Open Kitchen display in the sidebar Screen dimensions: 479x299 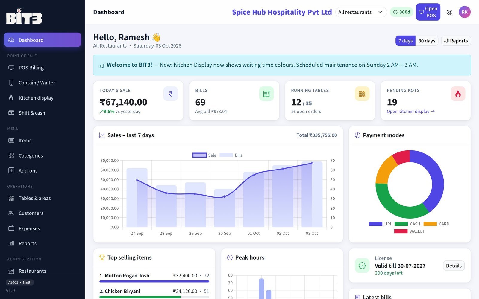[43, 98]
